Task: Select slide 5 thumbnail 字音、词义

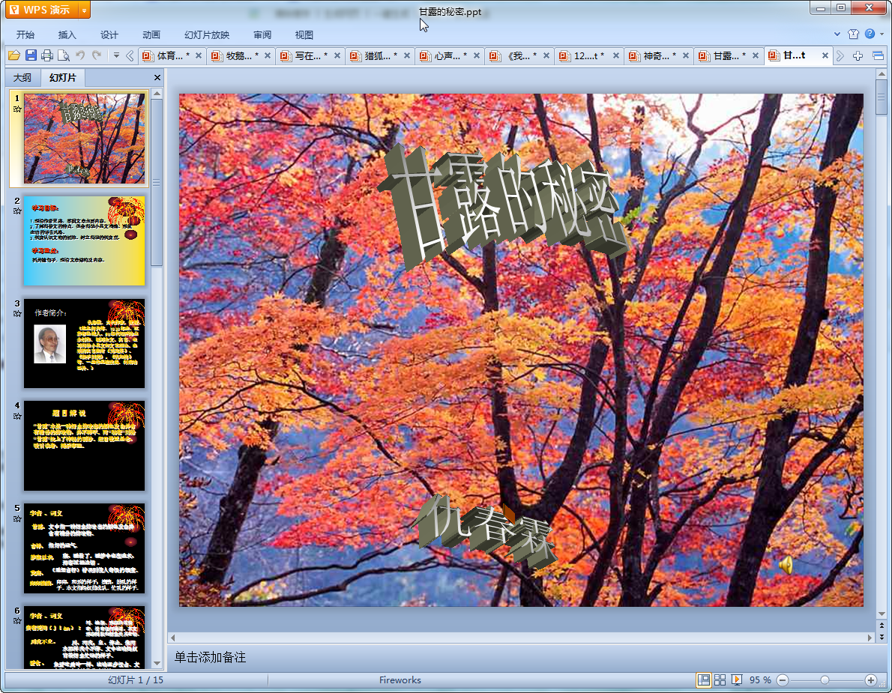Action: [84, 548]
